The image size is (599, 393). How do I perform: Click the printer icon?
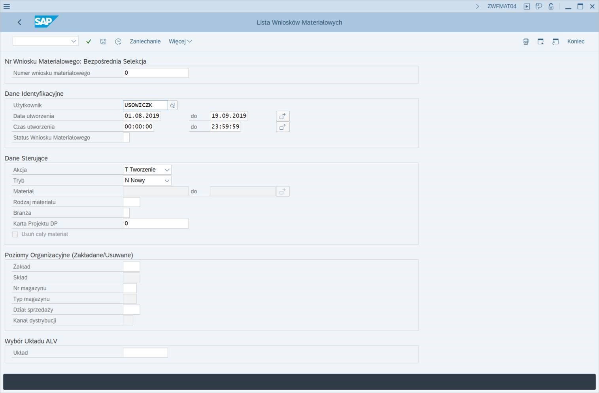[525, 42]
